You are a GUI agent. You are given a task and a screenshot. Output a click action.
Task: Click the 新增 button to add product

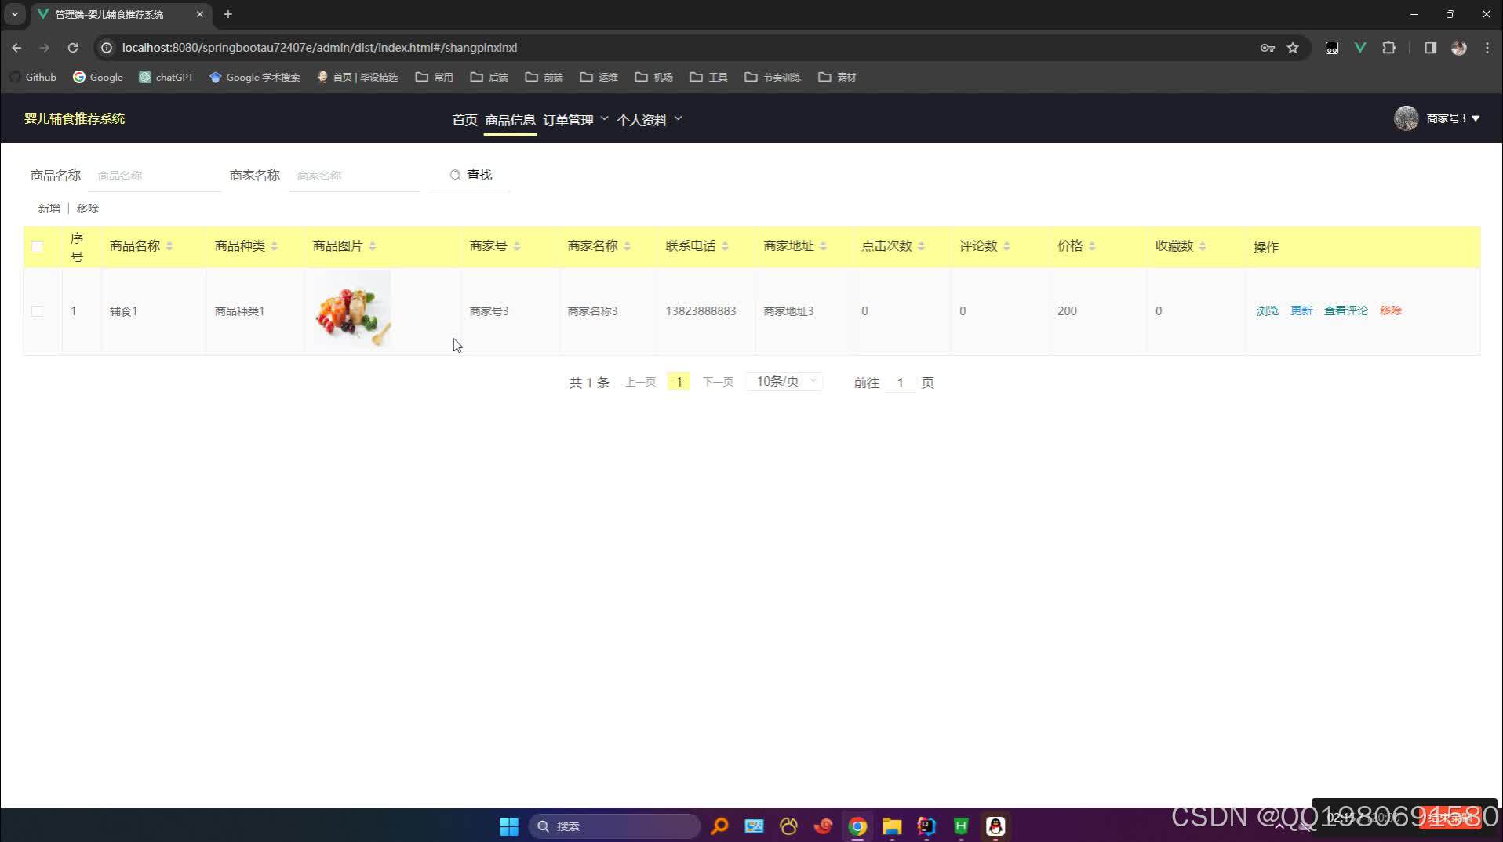(x=49, y=208)
